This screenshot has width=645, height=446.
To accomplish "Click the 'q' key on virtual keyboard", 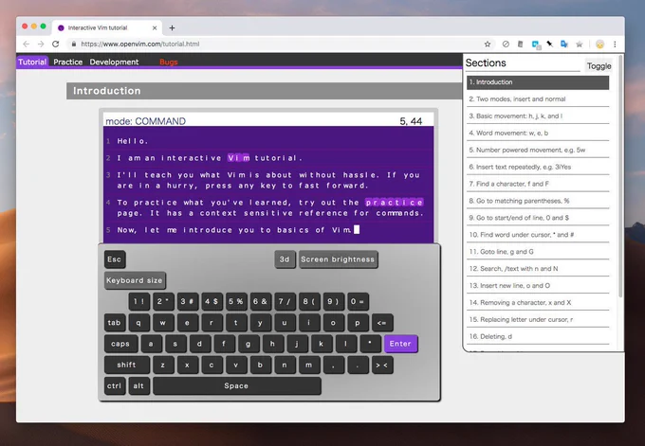I will pyautogui.click(x=138, y=323).
